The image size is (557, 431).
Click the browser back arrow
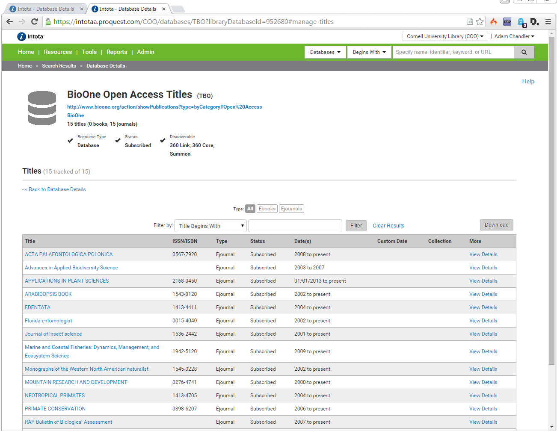[9, 21]
